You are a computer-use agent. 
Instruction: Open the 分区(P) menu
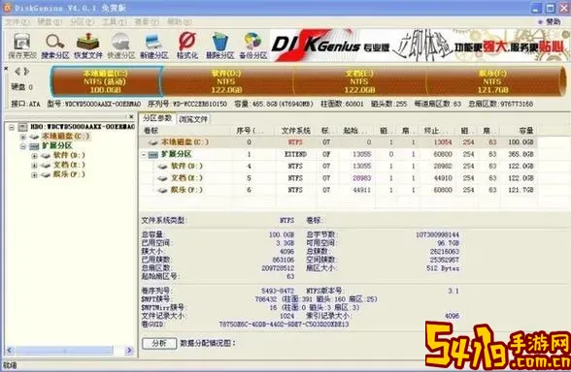point(82,21)
